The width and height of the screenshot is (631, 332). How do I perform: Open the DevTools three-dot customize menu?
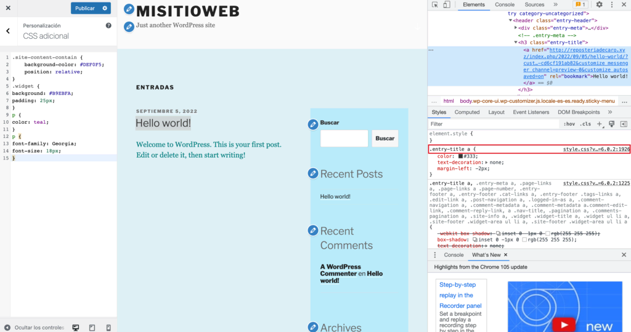[612, 4]
